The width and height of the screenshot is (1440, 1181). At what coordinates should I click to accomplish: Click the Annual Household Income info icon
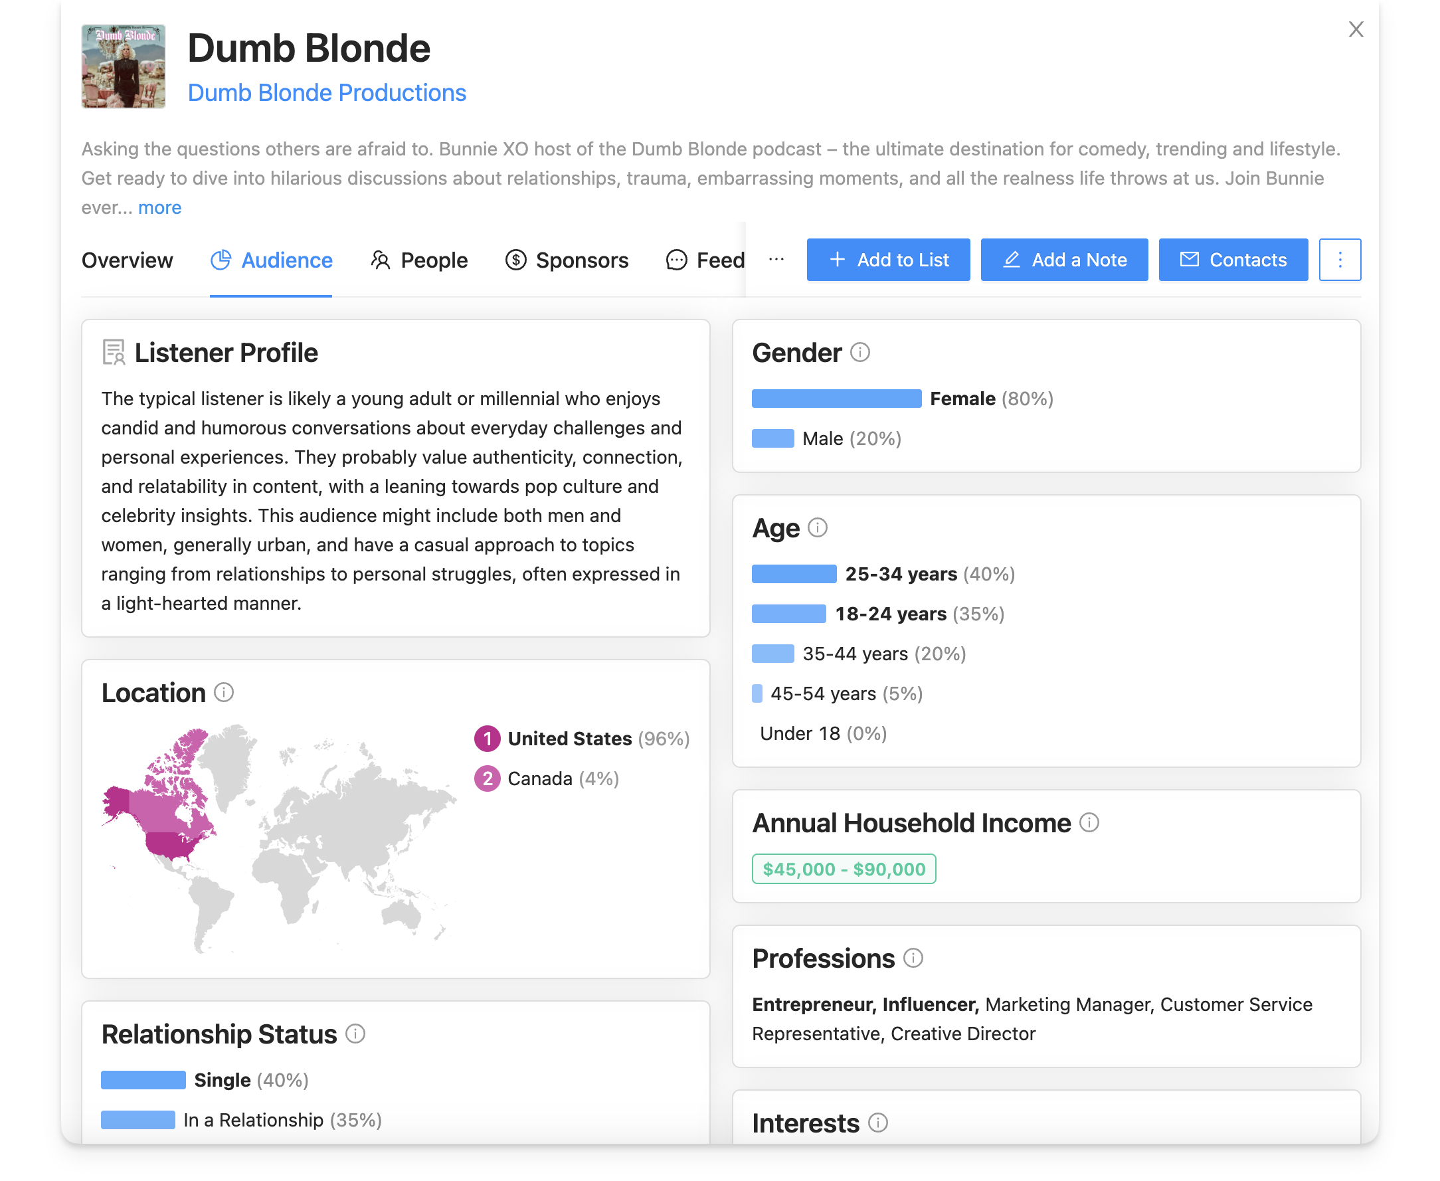(1090, 823)
